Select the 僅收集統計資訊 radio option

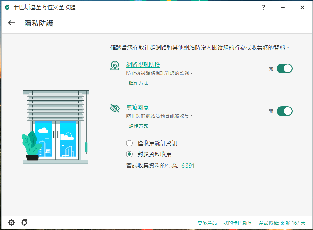pyautogui.click(x=129, y=143)
